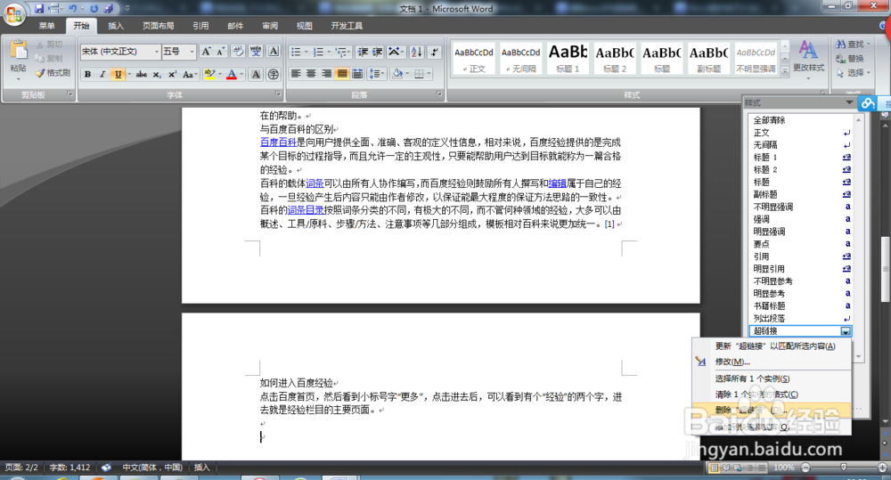Open the References ribbon tab

point(200,26)
